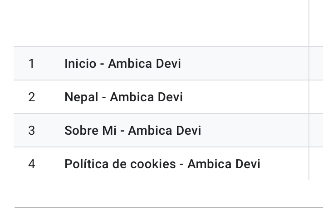
Task: Click blank space after Política de cookies title
Action: [x=284, y=164]
